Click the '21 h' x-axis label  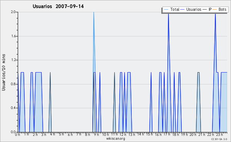(x=202, y=134)
